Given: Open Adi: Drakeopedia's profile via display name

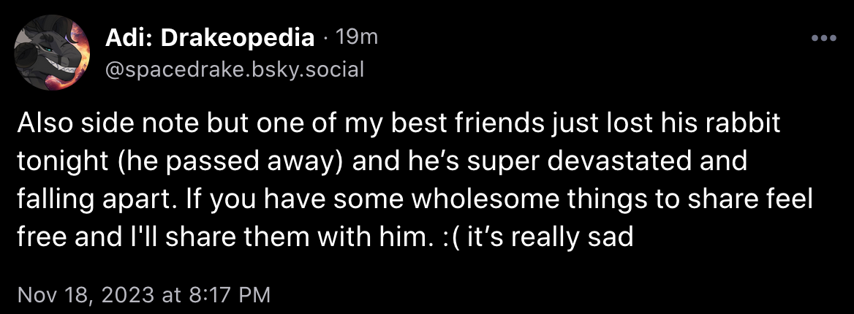Looking at the screenshot, I should [x=210, y=38].
